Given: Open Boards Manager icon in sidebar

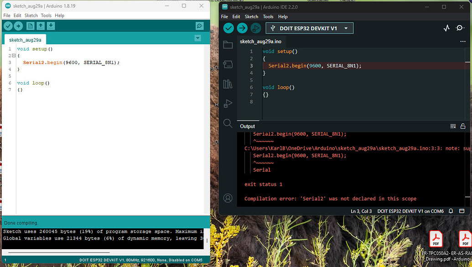Looking at the screenshot, I should [x=228, y=64].
